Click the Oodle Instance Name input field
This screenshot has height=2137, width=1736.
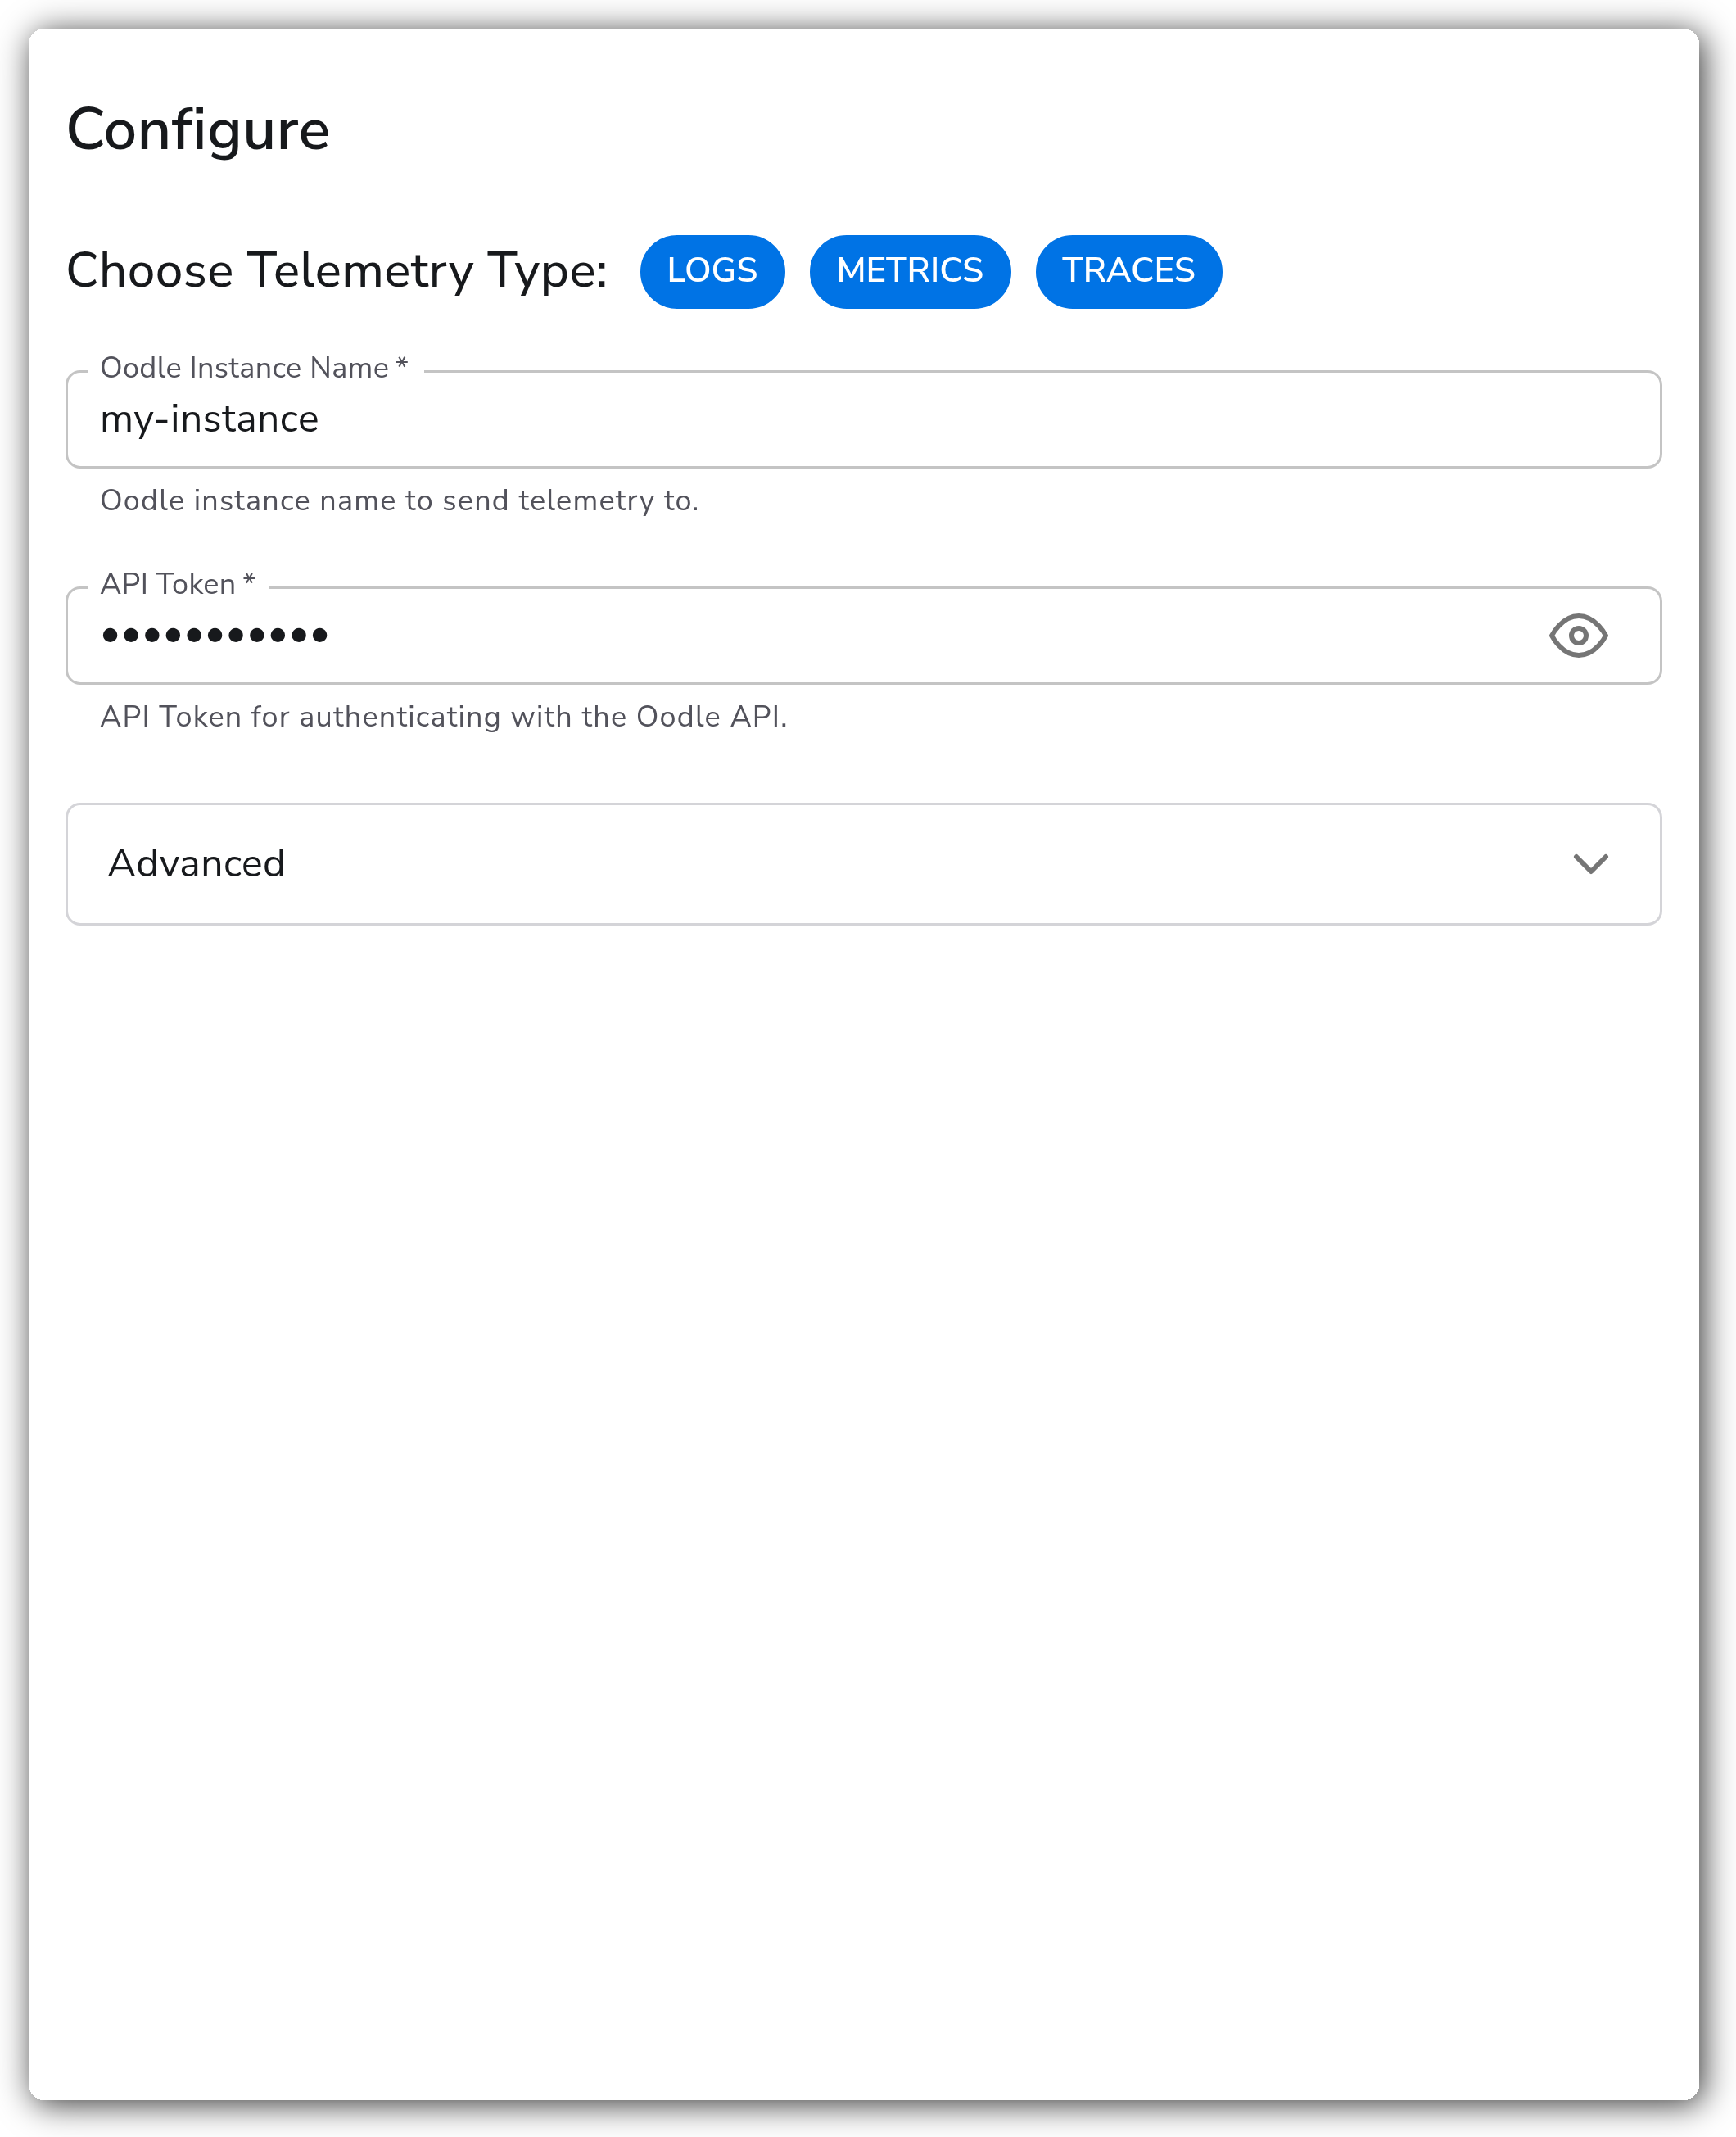864,419
